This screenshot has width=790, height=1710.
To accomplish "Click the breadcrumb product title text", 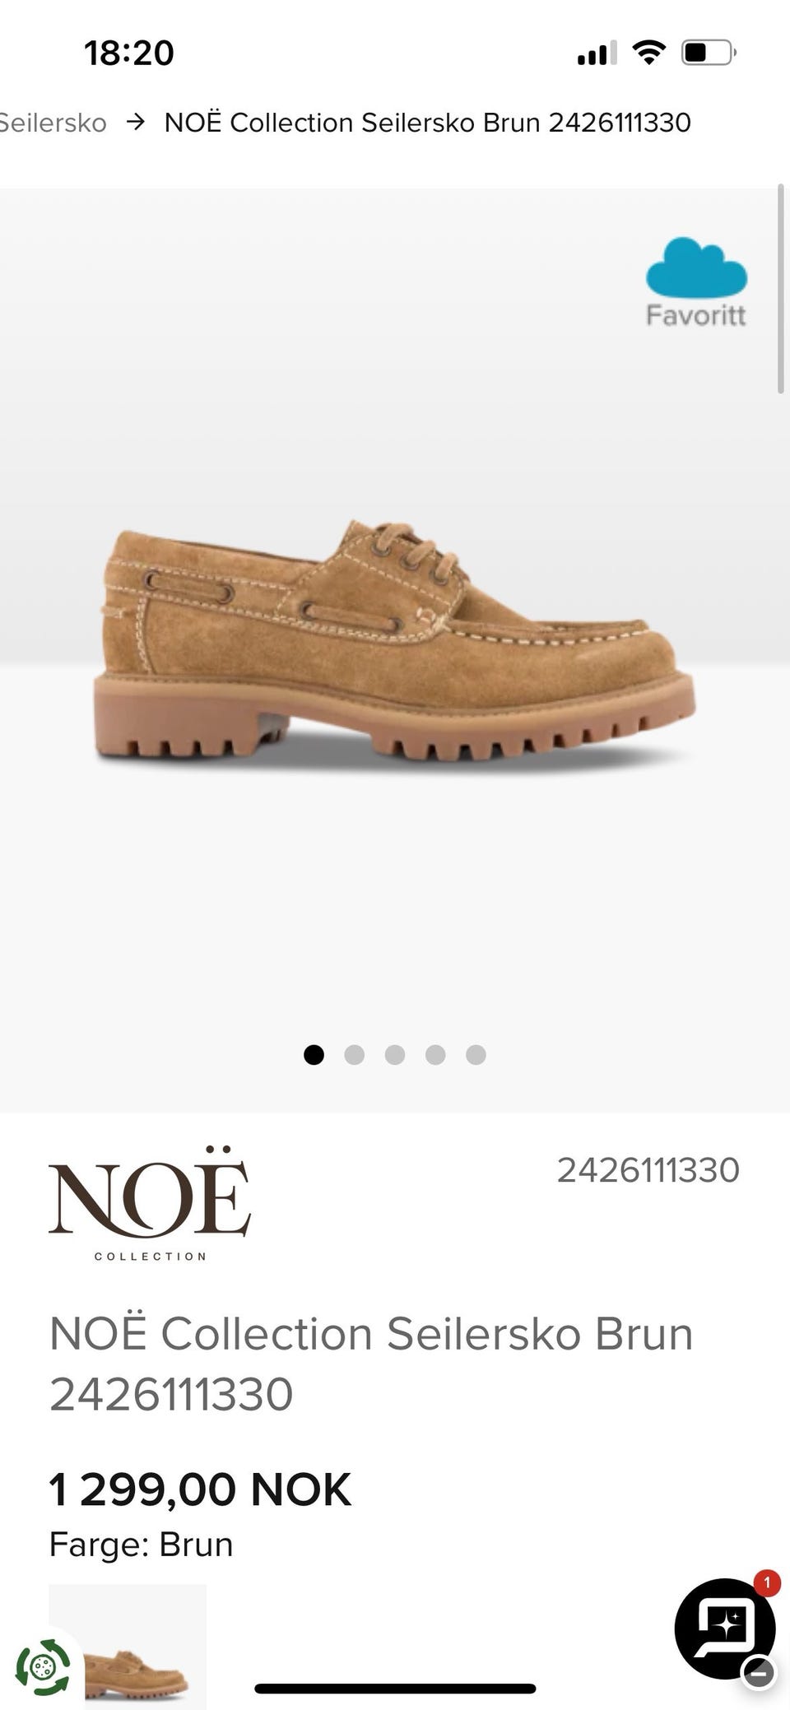I will [x=427, y=123].
